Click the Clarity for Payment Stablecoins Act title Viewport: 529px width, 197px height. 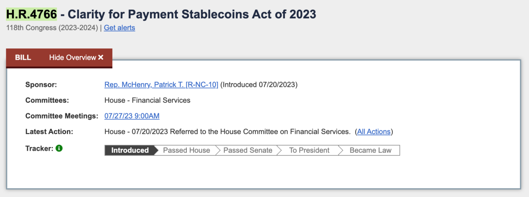click(x=192, y=14)
